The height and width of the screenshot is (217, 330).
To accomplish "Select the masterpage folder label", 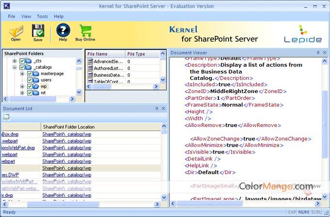I will click(52, 74).
